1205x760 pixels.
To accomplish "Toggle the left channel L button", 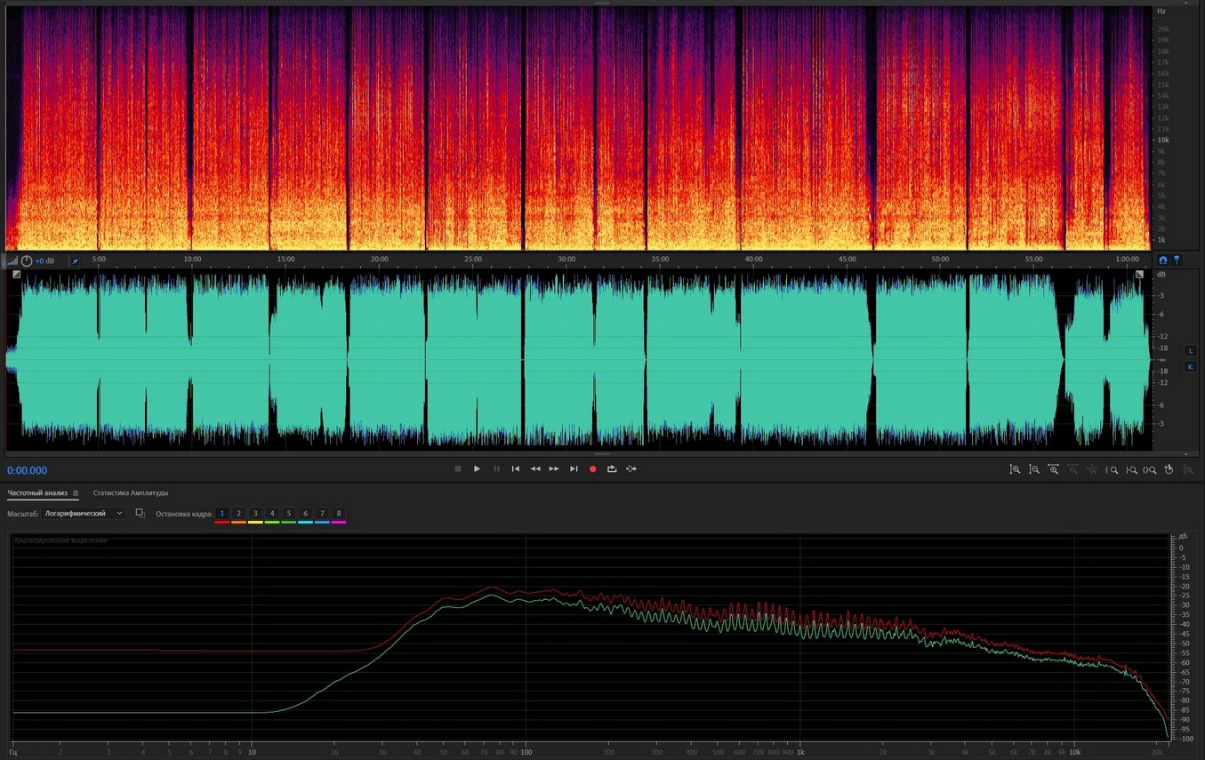I will (x=1191, y=351).
